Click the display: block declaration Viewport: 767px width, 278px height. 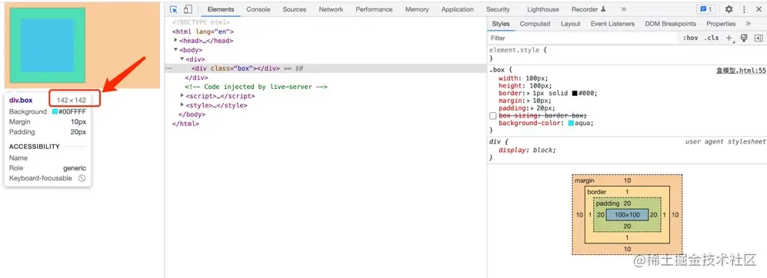coord(527,150)
